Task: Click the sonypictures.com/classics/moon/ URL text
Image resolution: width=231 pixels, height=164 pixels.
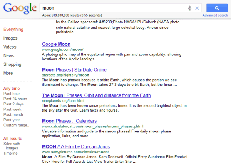Action: pos(75,152)
